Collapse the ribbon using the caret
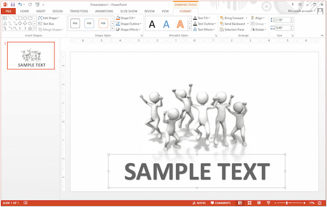The width and height of the screenshot is (327, 207). click(322, 35)
